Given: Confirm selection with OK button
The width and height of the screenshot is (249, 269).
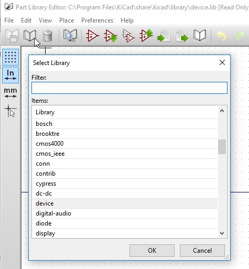Looking at the screenshot, I should 152,251.
